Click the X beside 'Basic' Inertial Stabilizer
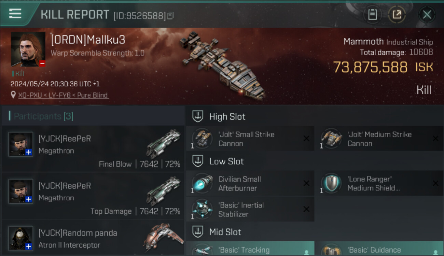 tap(306, 209)
